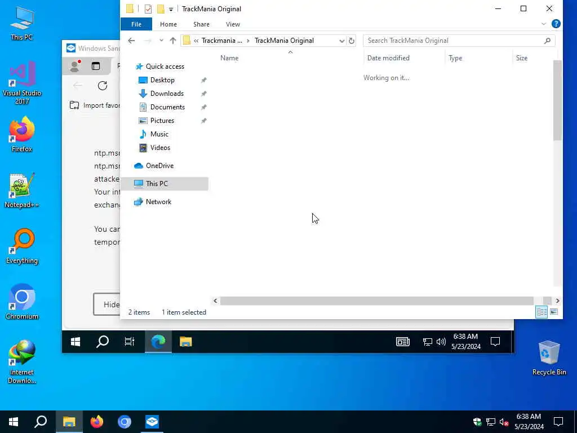Select the Recycle Bin desktop icon
This screenshot has width=577, height=433.
coord(549,358)
